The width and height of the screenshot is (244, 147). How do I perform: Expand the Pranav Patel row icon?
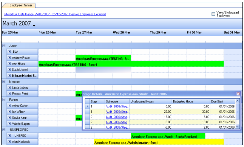pyautogui.click(x=9, y=94)
